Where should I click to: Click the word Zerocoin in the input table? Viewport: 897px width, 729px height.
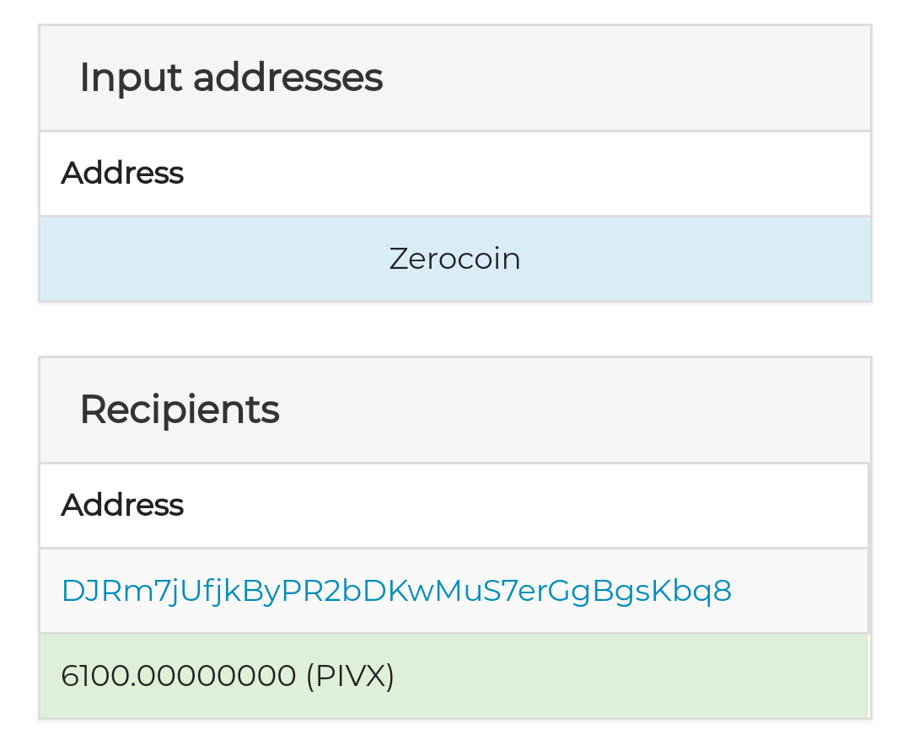pos(454,259)
